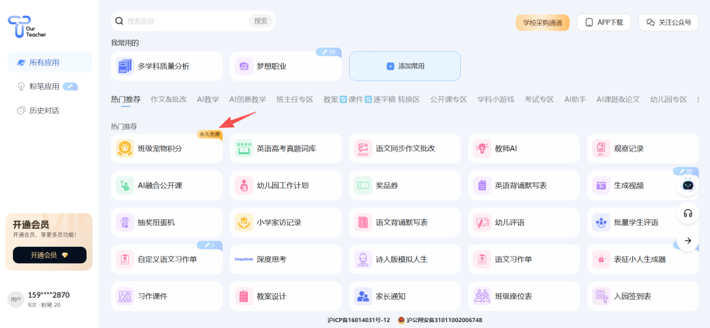This screenshot has width=710, height=328.
Task: Click the 生成视频 icon
Action: pyautogui.click(x=602, y=186)
